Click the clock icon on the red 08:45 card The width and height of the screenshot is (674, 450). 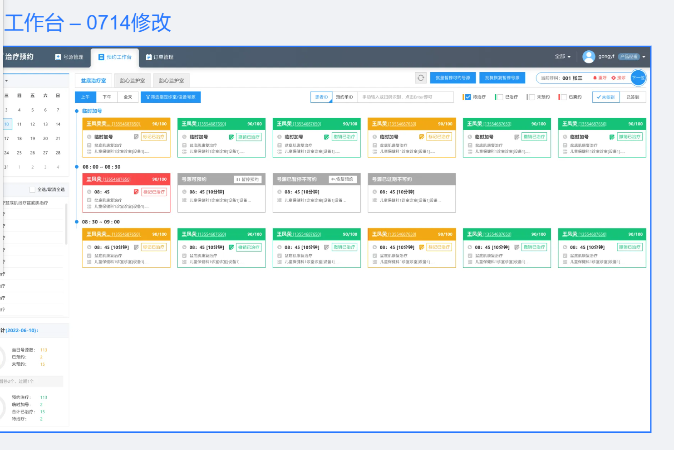point(89,192)
